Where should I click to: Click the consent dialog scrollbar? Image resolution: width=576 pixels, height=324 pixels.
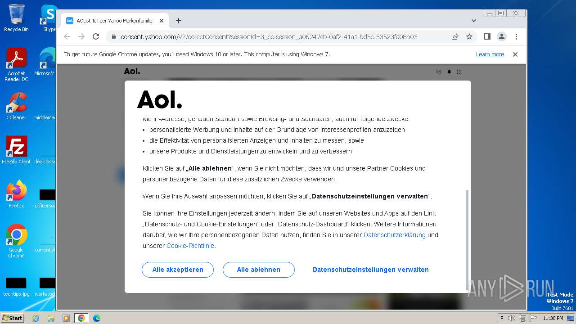(467, 239)
